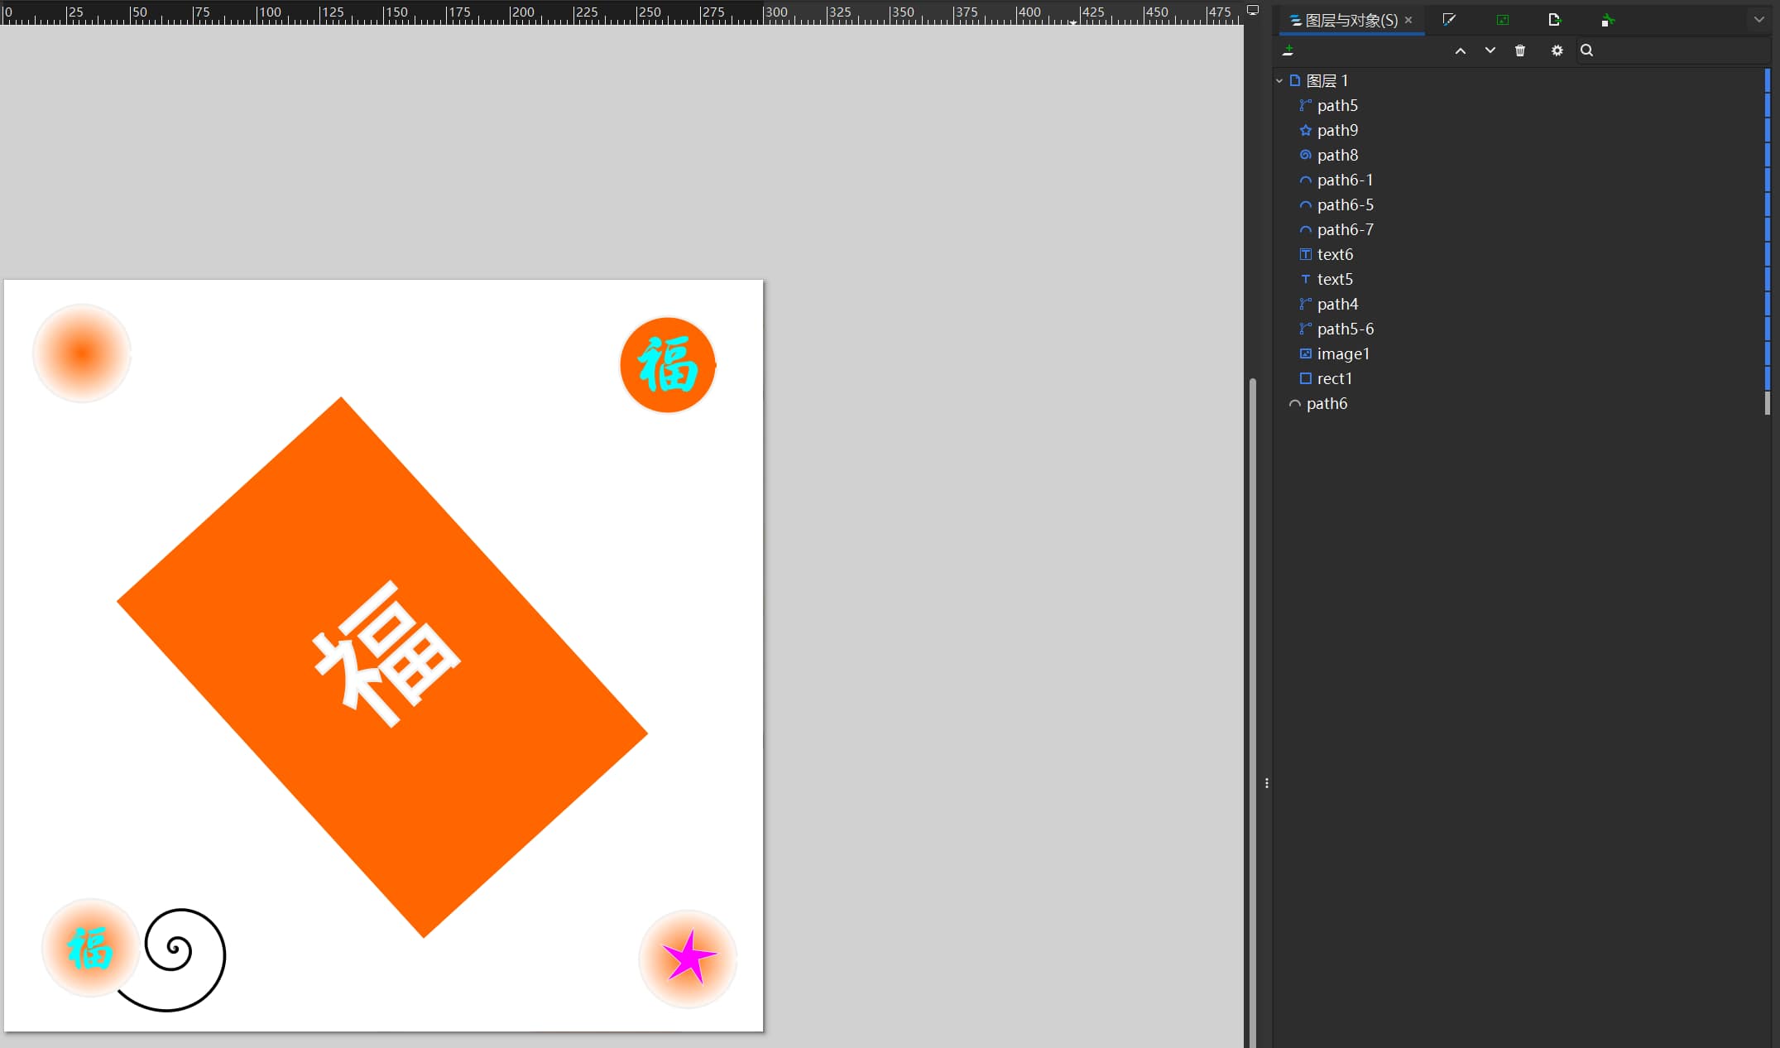The height and width of the screenshot is (1048, 1780).
Task: Select the path6 item in the object tree
Action: click(x=1328, y=403)
